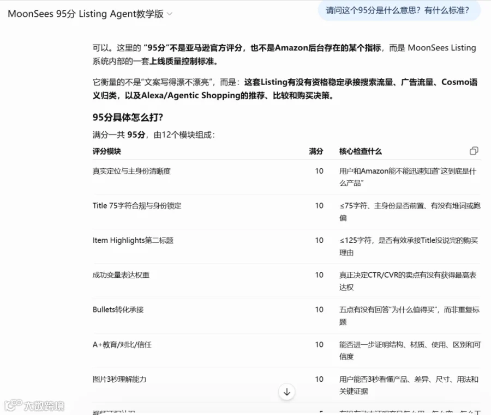Select the '成功变量表达权重' row label
Image resolution: width=491 pixels, height=415 pixels.
click(121, 275)
